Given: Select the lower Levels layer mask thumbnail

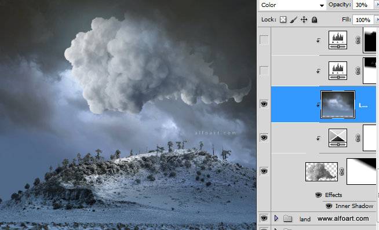Looking at the screenshot, I should point(370,71).
